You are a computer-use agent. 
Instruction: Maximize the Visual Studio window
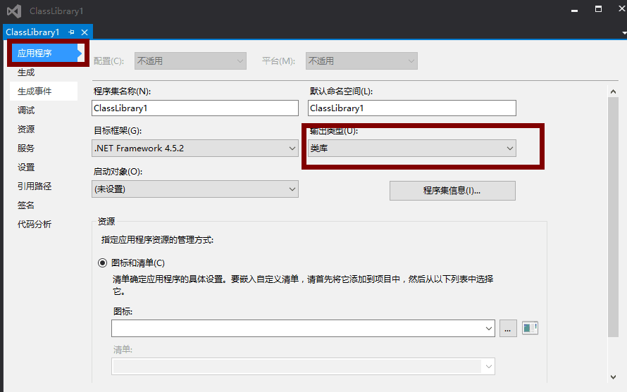598,9
